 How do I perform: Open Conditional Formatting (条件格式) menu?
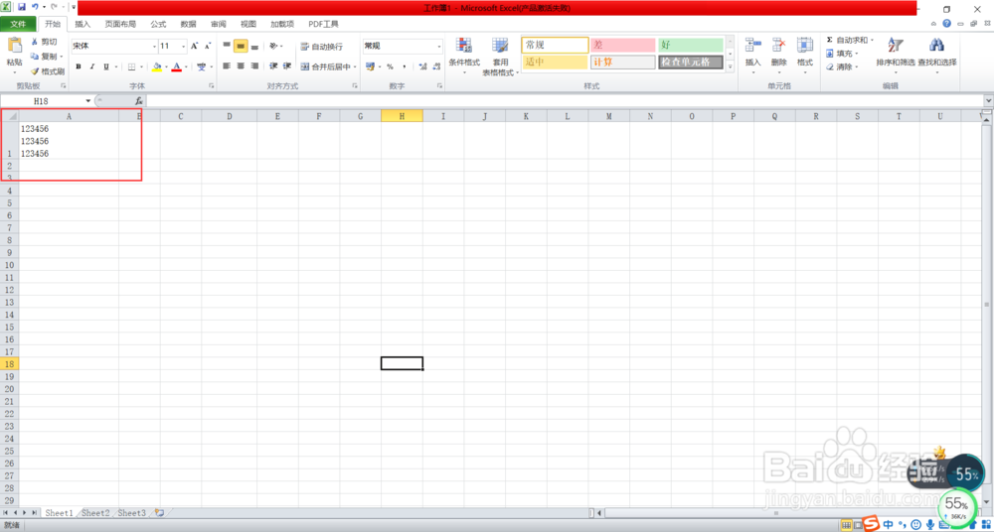click(464, 55)
